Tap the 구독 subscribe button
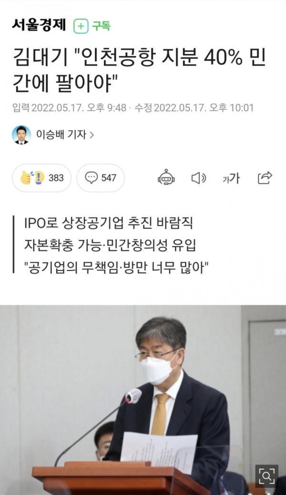 coord(92,26)
